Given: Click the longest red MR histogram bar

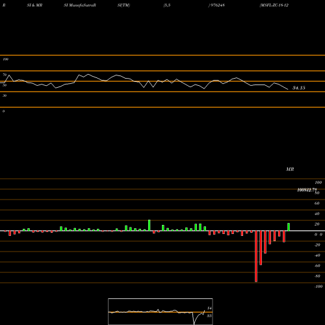Looking at the screenshot, I should pyautogui.click(x=256, y=256).
